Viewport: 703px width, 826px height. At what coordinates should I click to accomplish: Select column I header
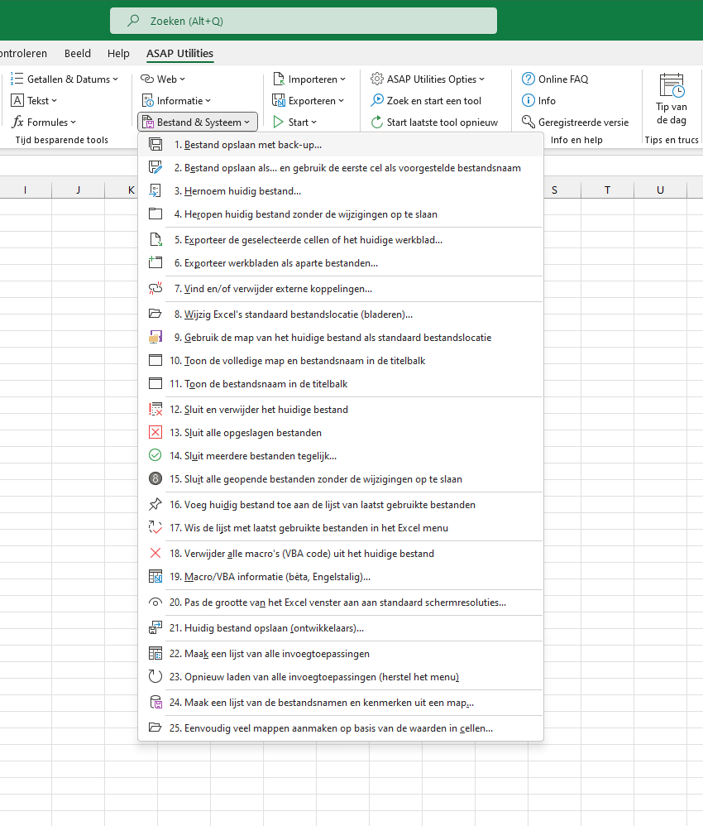26,190
